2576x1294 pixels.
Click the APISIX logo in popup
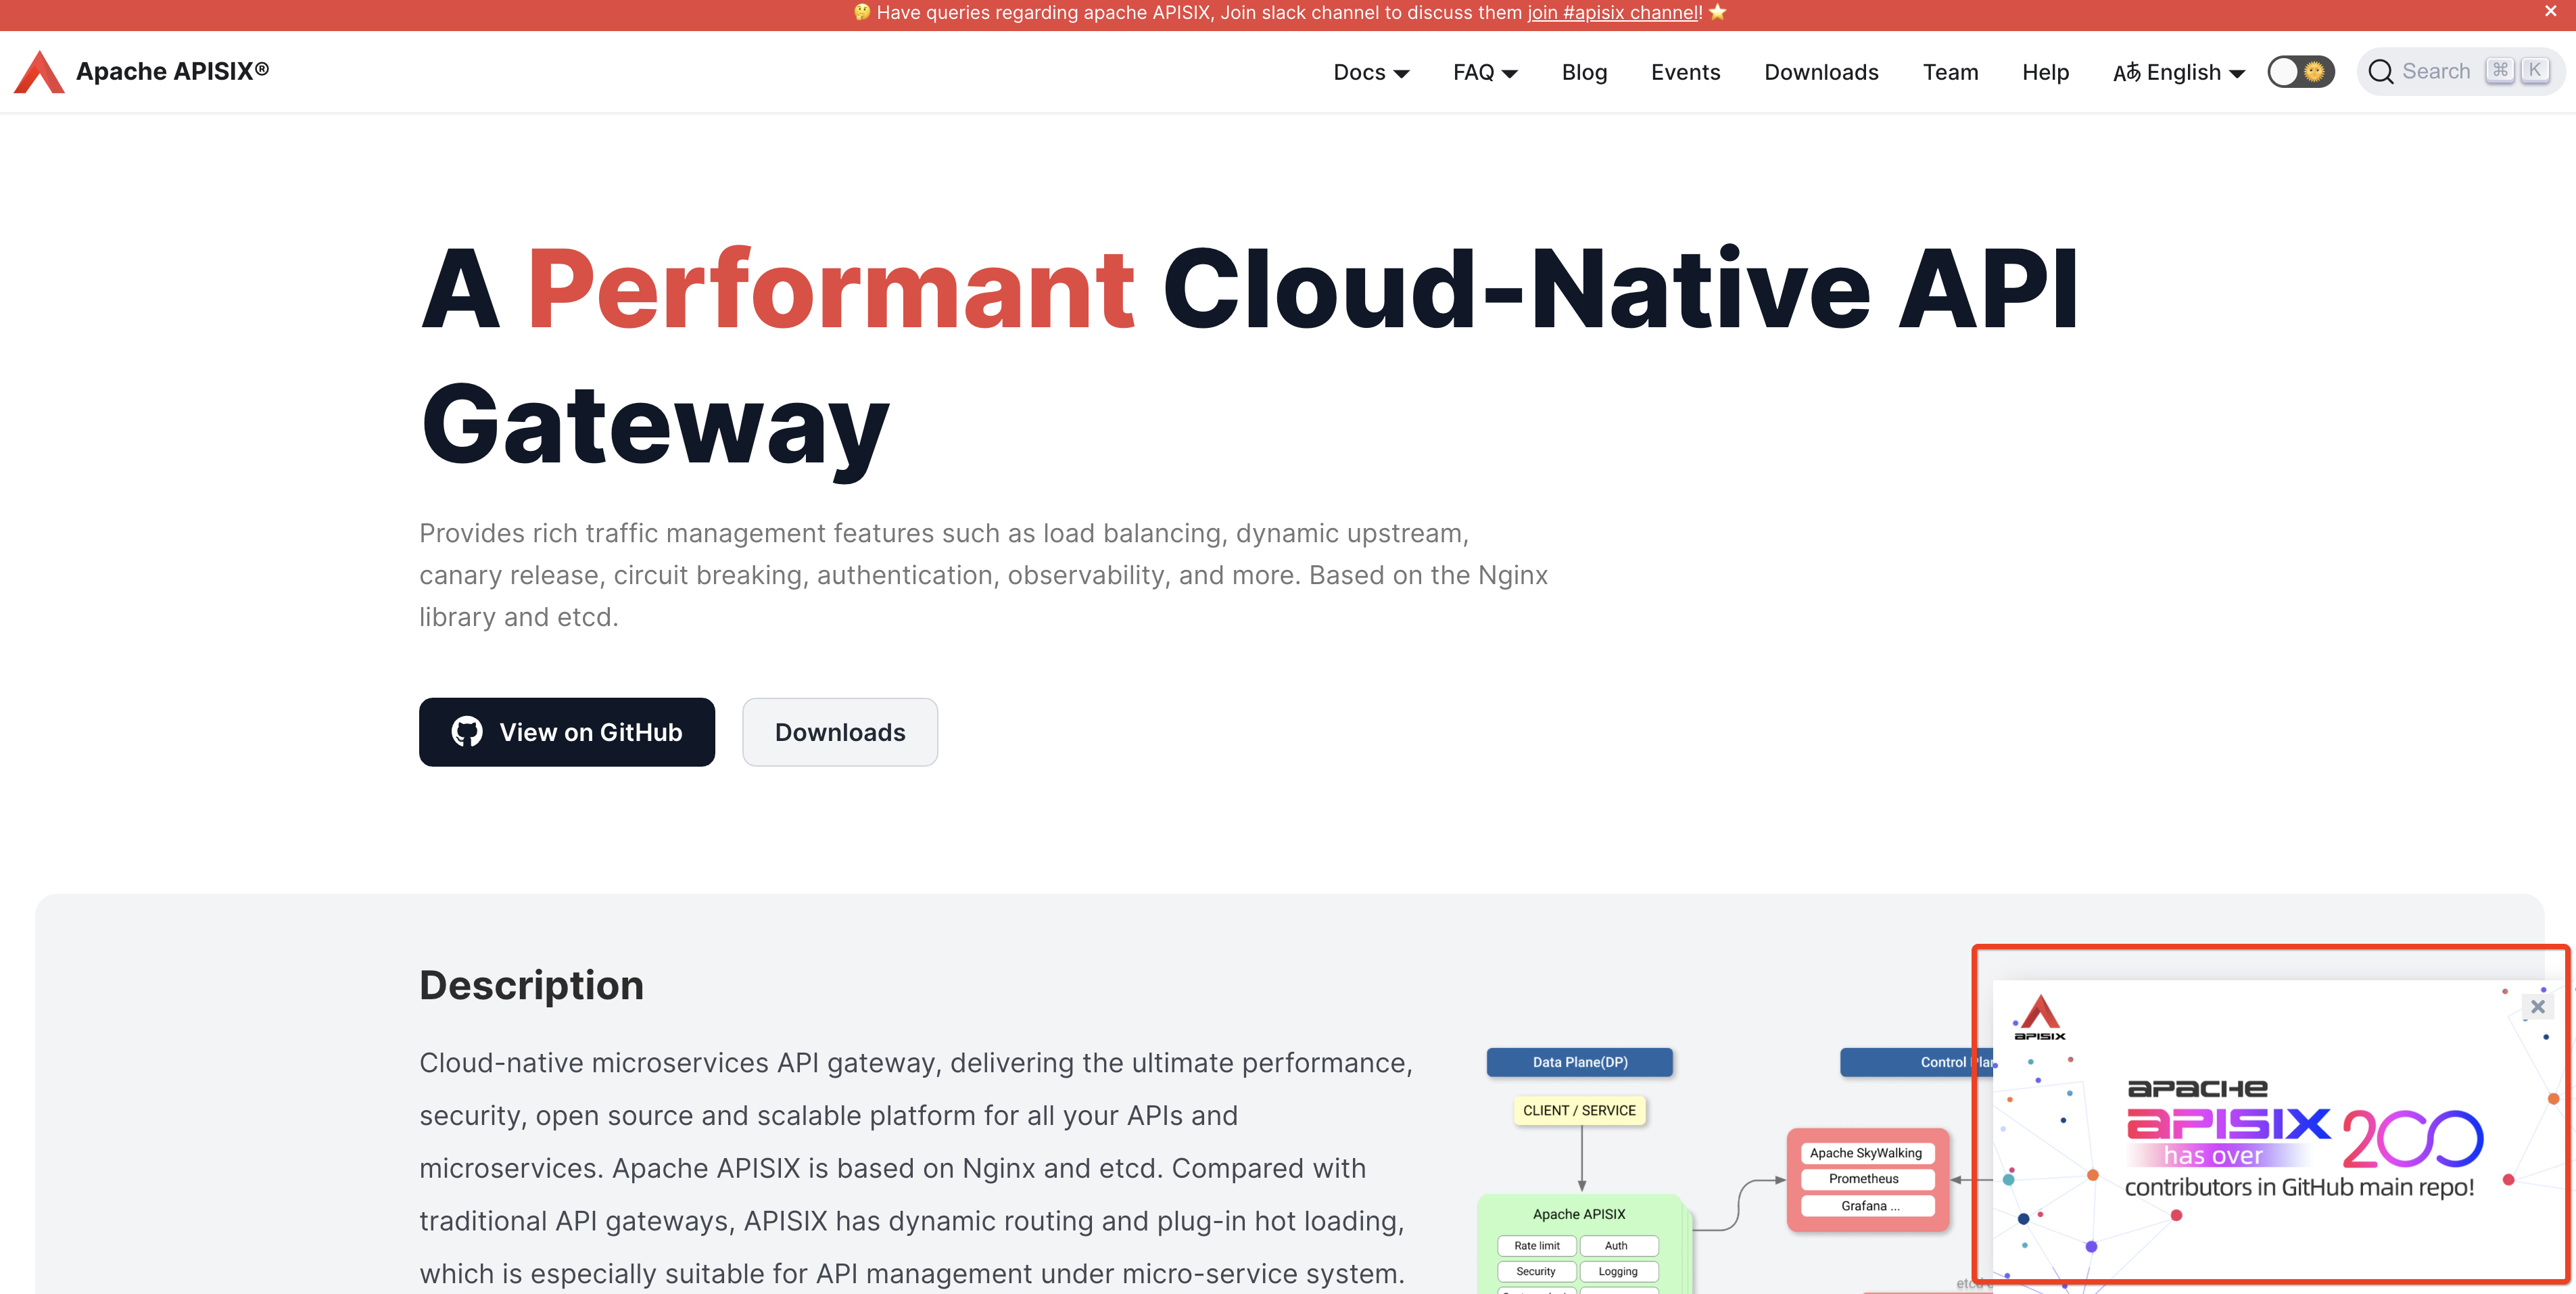[x=2040, y=1018]
